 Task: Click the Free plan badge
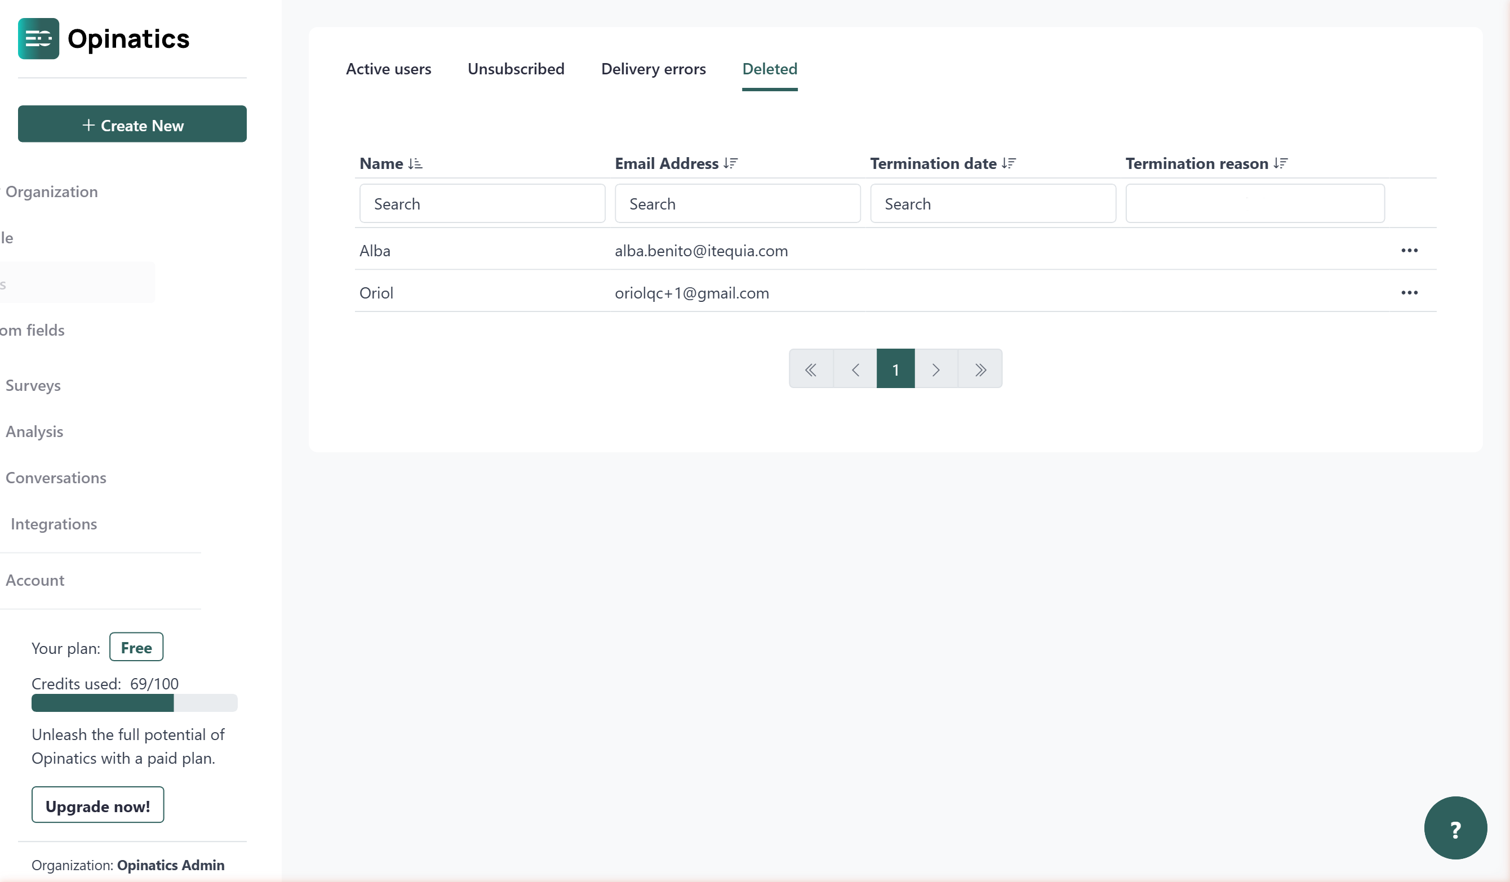[136, 647]
